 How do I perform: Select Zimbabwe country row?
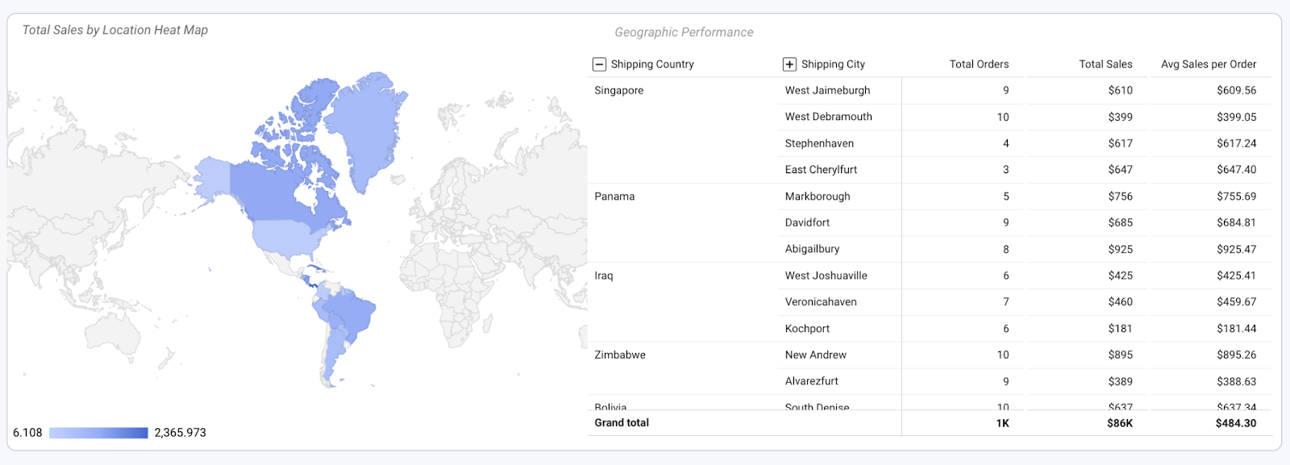619,355
